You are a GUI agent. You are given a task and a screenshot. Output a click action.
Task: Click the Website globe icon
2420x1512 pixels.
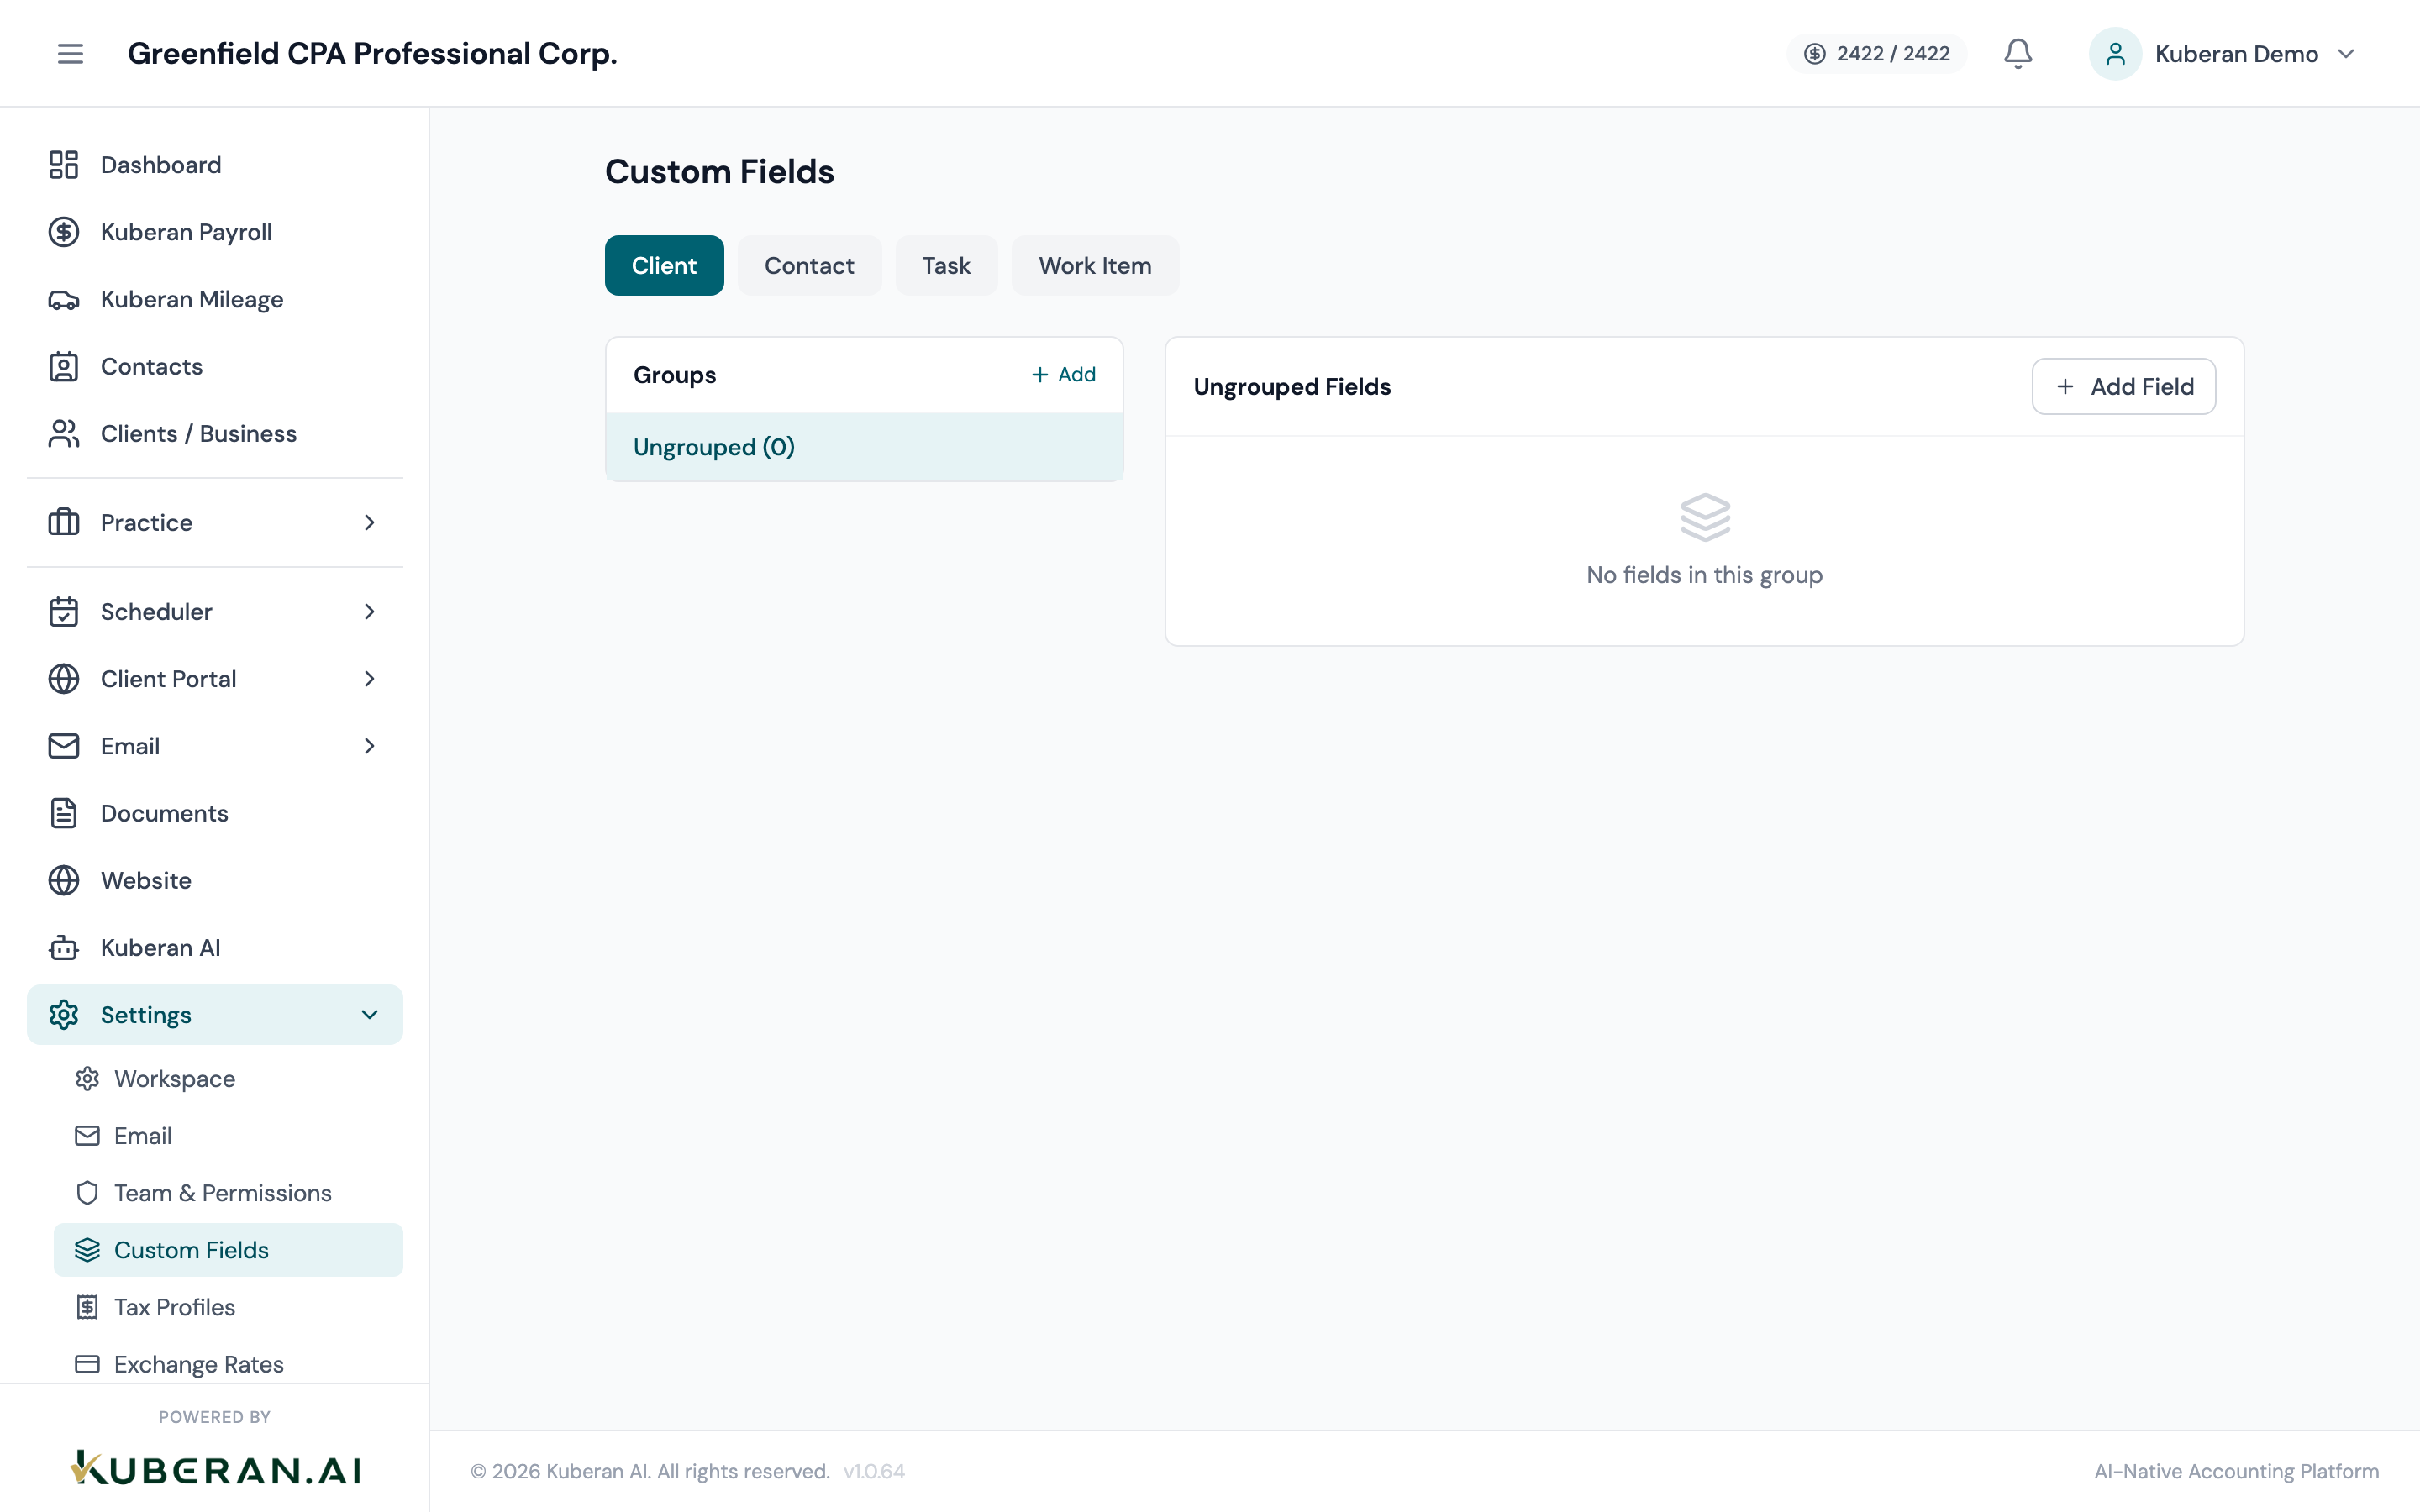point(64,880)
